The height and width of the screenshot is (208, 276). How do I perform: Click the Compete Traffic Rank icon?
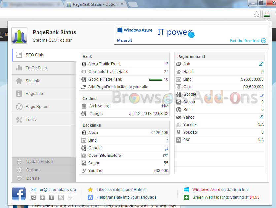click(x=84, y=72)
